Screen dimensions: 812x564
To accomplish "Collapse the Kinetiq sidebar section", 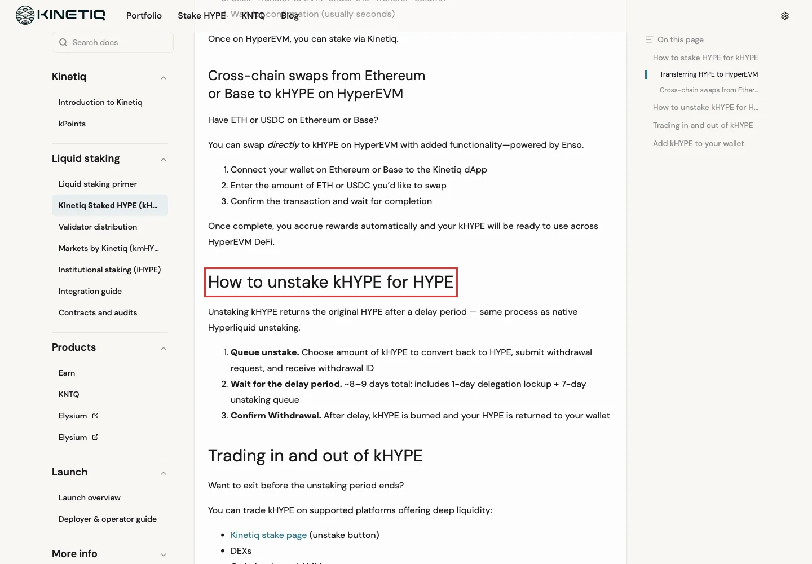I will [x=164, y=78].
